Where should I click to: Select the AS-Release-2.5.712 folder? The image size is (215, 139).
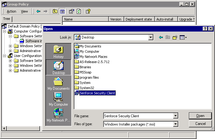point(92,62)
